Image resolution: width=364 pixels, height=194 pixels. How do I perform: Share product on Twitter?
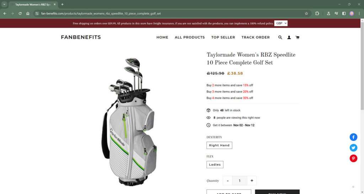[x=353, y=148]
